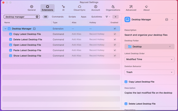Clear the desktop manager search text
Screen dimensions: 178x111
37,17
